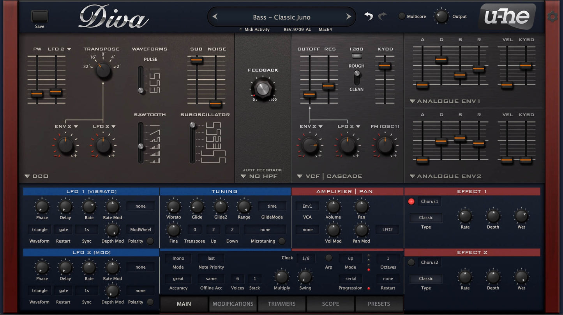Image resolution: width=563 pixels, height=315 pixels.
Task: Switch to the MAIN tab
Action: (x=184, y=304)
